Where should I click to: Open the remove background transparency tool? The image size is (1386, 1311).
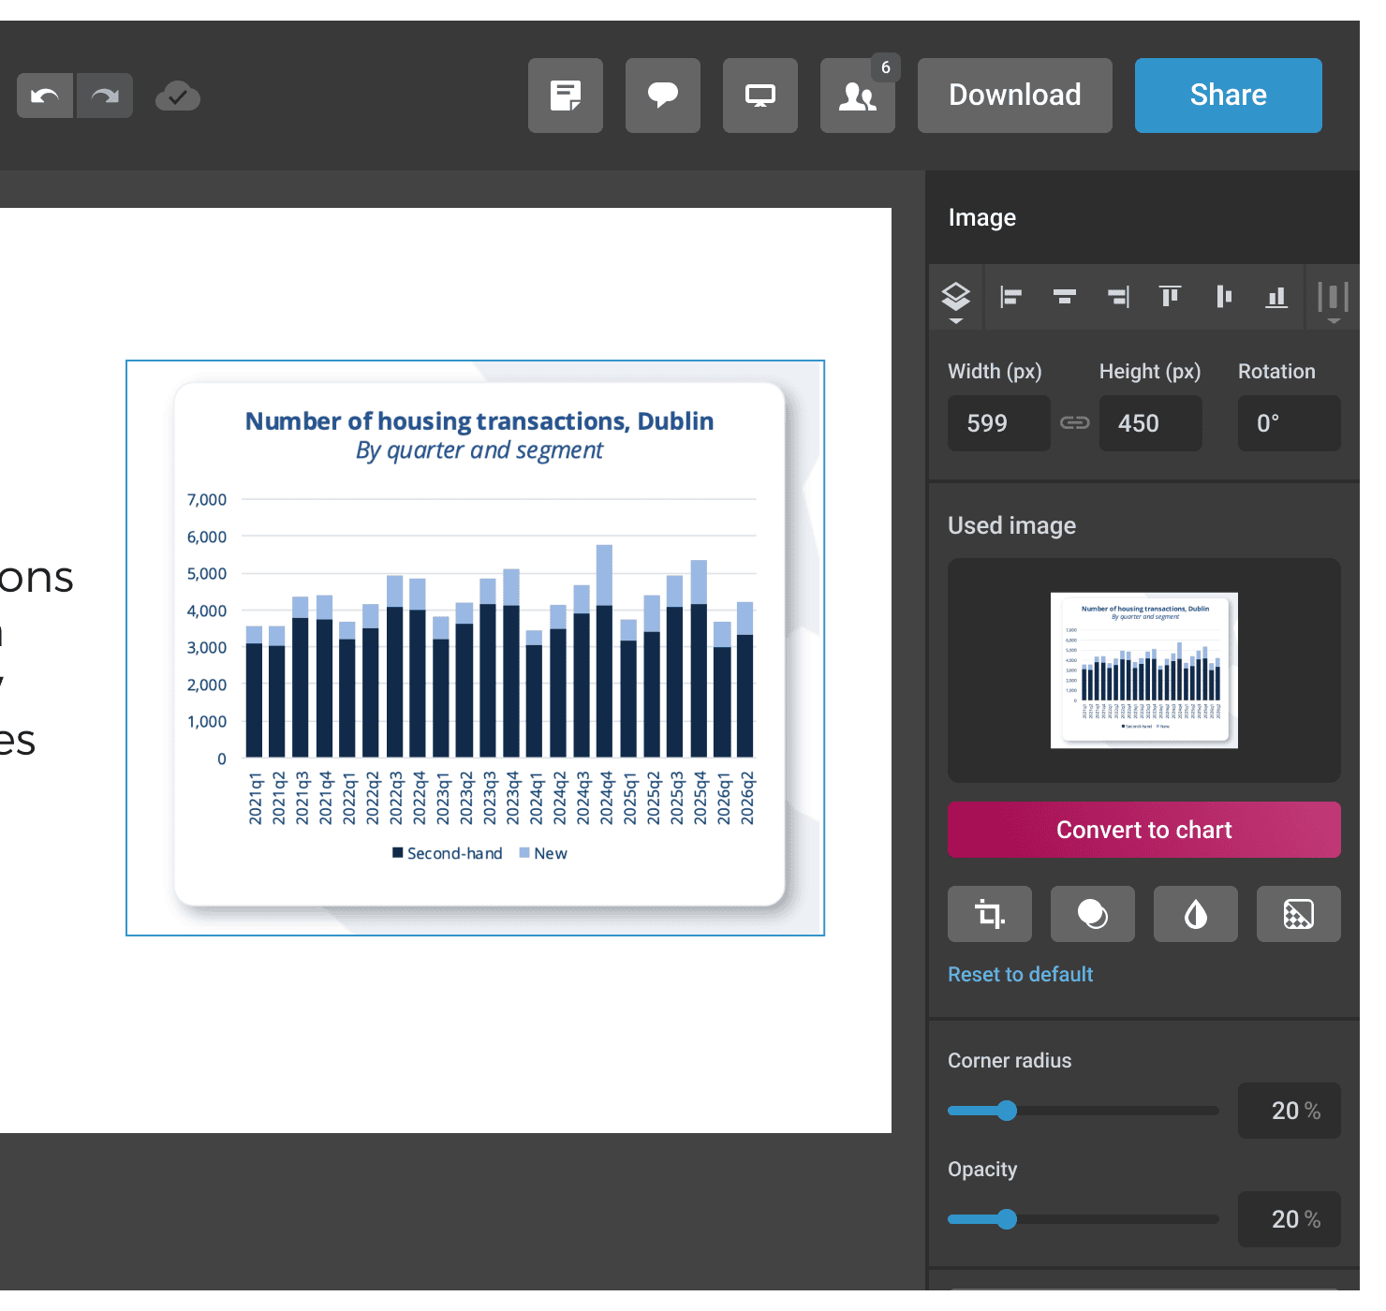pos(1299,914)
